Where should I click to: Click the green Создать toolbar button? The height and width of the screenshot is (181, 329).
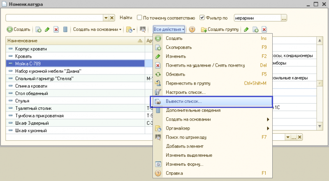click(x=19, y=29)
